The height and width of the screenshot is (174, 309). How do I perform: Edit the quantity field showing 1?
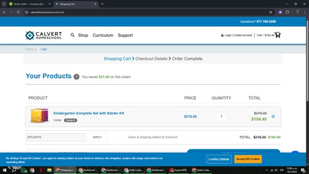[221, 116]
